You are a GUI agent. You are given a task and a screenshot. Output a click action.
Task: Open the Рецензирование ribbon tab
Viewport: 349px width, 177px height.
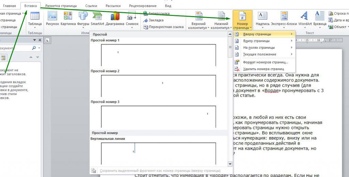143,6
